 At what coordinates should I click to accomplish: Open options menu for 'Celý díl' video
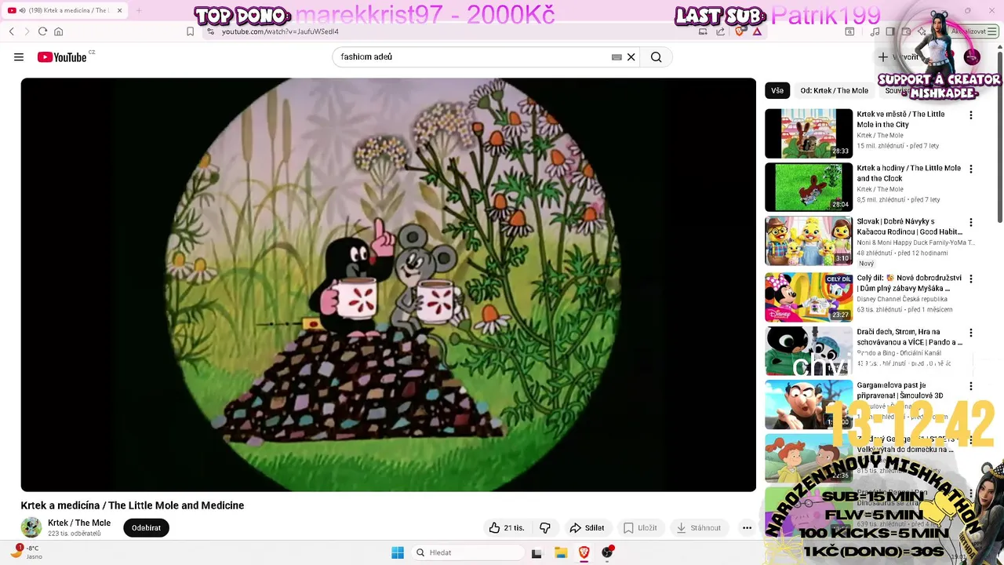[970, 279]
